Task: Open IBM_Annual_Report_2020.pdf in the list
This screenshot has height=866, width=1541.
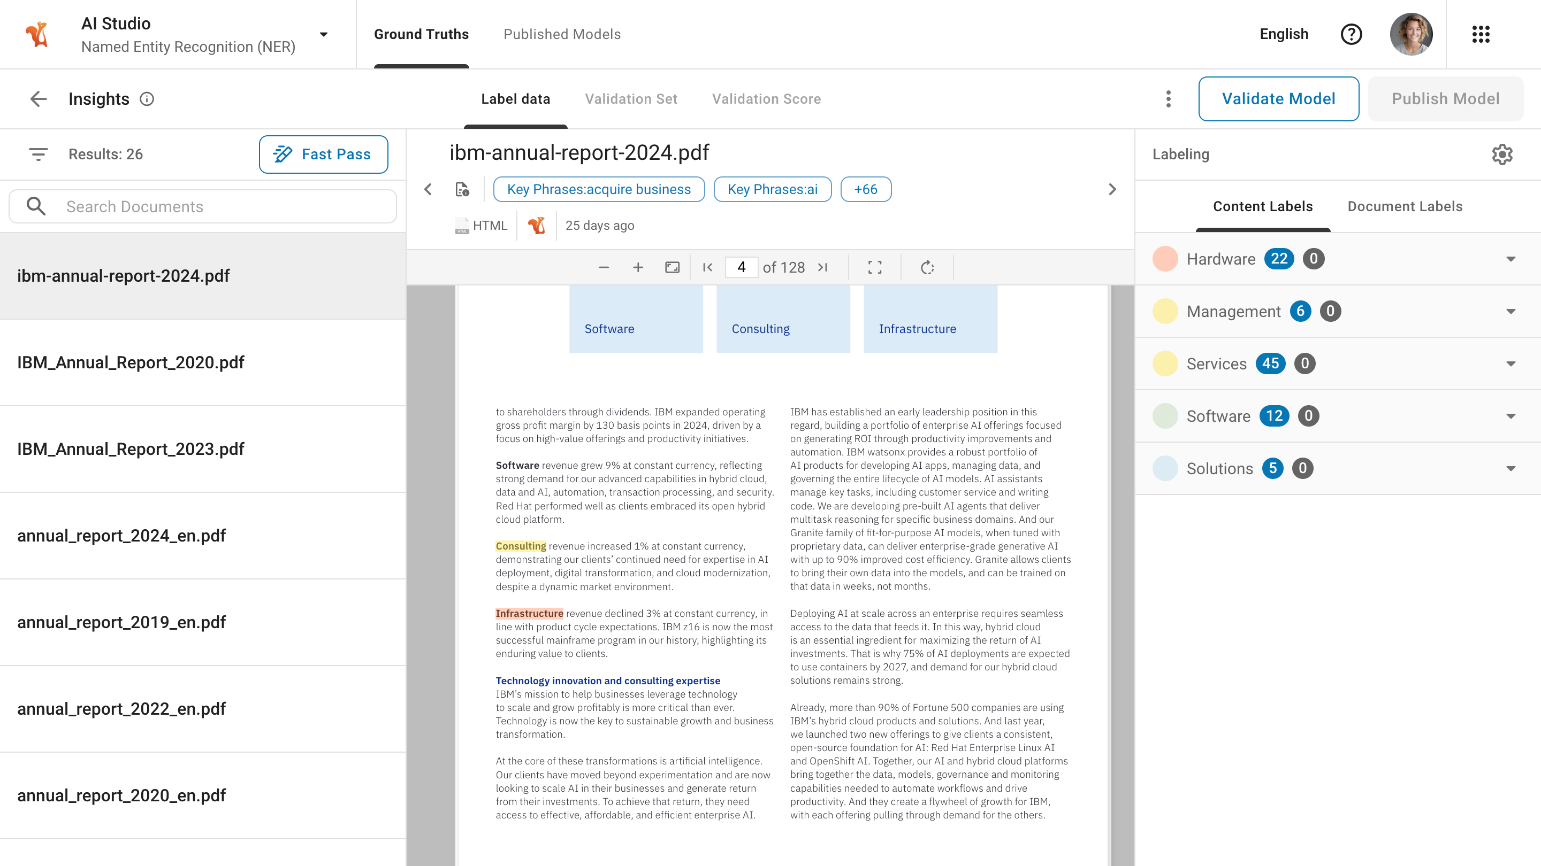Action: tap(203, 363)
